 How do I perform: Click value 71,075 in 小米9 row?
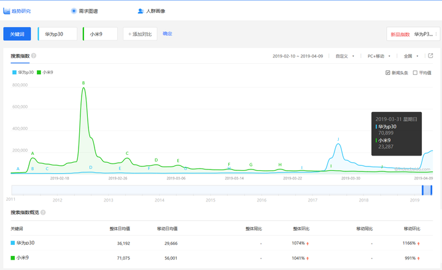point(123,258)
